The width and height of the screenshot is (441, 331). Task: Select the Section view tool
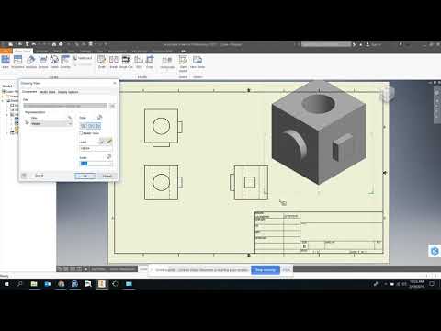point(43,62)
